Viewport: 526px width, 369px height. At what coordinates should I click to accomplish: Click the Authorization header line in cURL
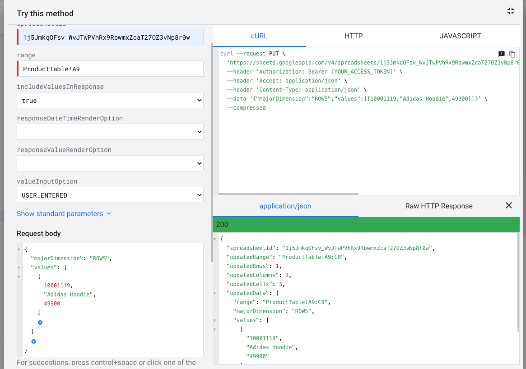coord(314,72)
